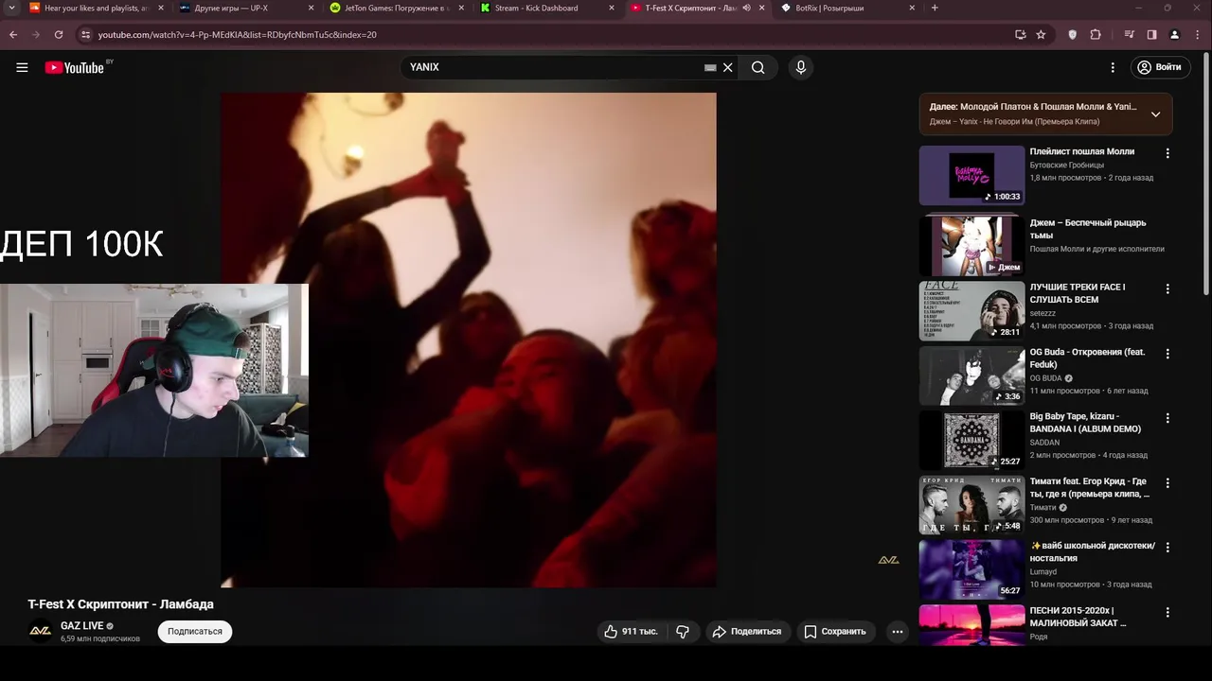This screenshot has height=681, width=1212.
Task: Save the video with Сохранить
Action: (835, 631)
